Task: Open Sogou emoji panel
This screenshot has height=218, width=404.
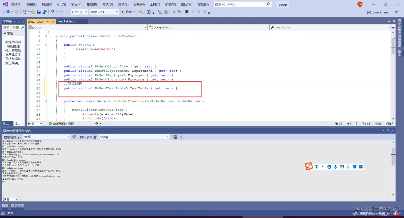Action: [329, 167]
